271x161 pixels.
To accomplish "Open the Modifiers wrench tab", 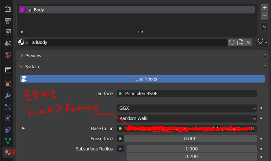I will 8,96.
